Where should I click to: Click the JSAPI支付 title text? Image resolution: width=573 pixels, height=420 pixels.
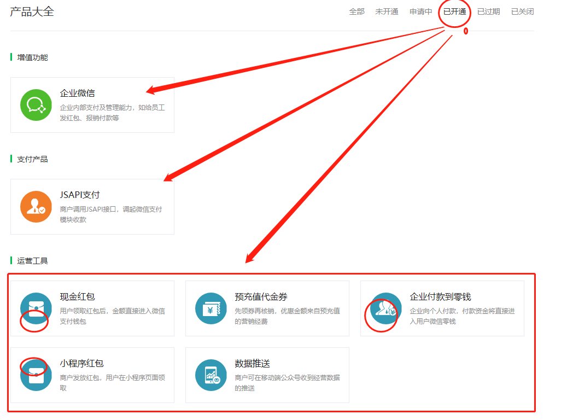pos(80,195)
